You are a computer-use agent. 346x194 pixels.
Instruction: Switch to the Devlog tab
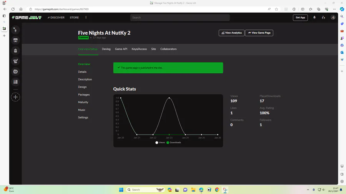[106, 49]
